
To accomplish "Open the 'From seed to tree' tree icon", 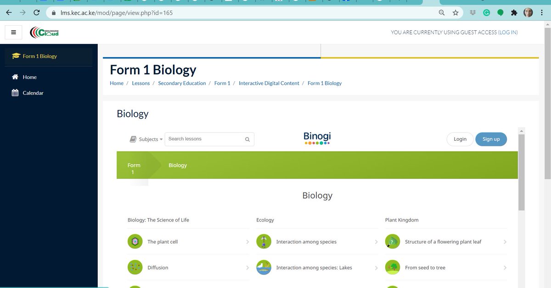I will (393, 267).
